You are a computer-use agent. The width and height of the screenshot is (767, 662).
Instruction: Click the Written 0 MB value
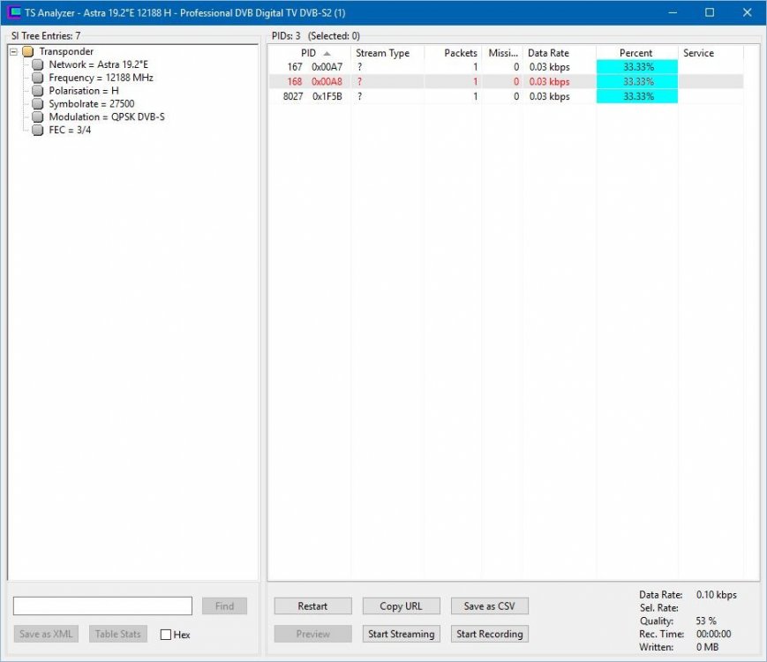[707, 647]
